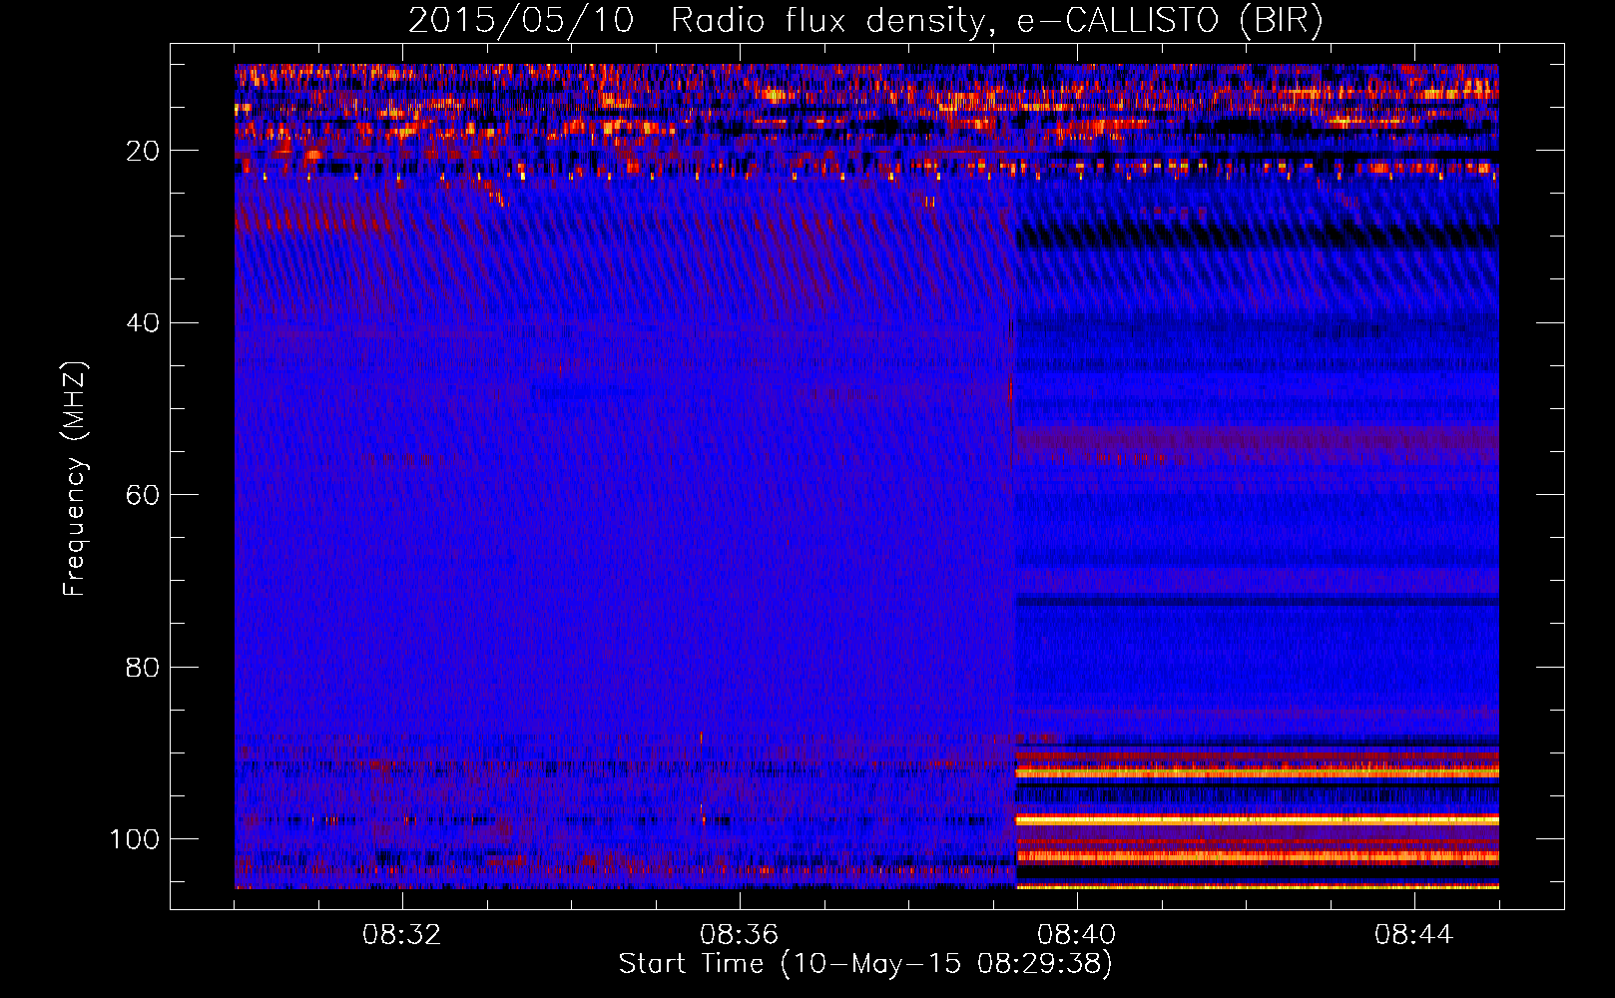Select the 100 frequency tick label
Viewport: 1615px width, 998px height.
coord(135,839)
